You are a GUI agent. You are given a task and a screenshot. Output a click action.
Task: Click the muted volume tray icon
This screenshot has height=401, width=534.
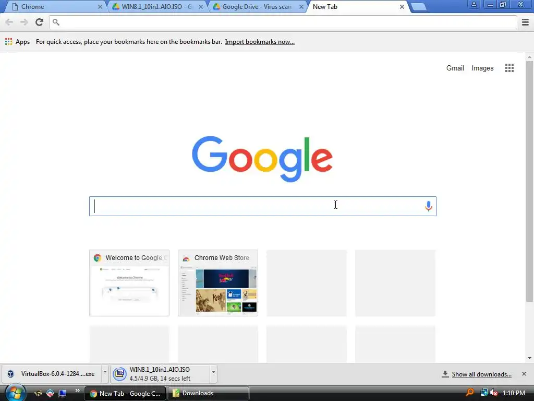[x=494, y=393]
